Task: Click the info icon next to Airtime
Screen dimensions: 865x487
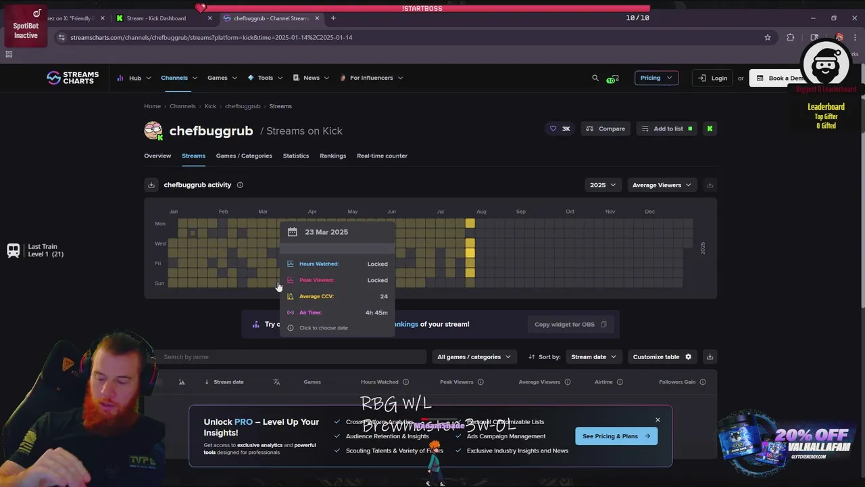Action: pos(620,382)
